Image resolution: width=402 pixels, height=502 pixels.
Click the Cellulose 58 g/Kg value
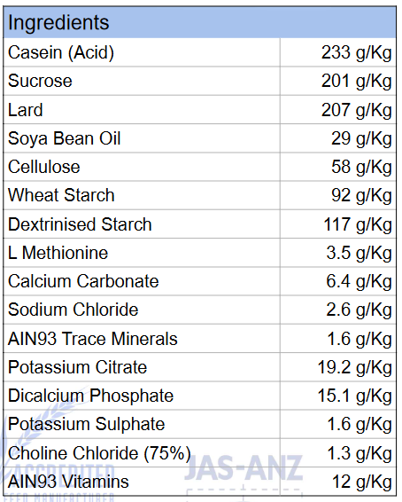[361, 167]
